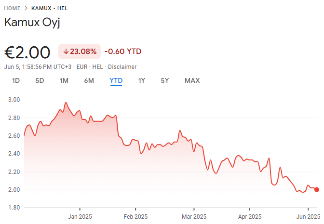Switch to the 1D range tab

[16, 80]
